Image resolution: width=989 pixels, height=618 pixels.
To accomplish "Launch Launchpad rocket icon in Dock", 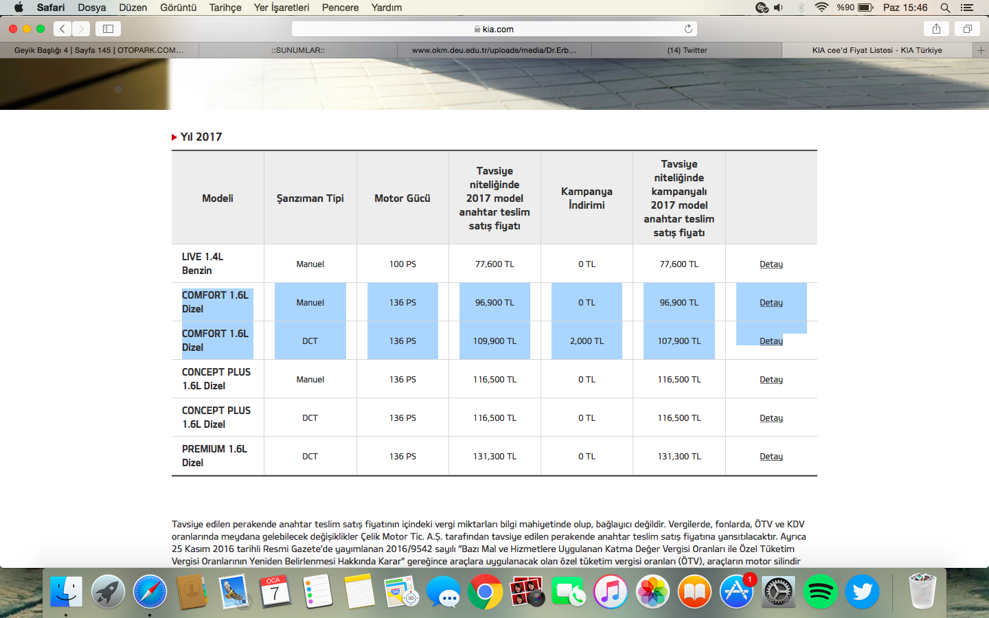I will [x=108, y=592].
